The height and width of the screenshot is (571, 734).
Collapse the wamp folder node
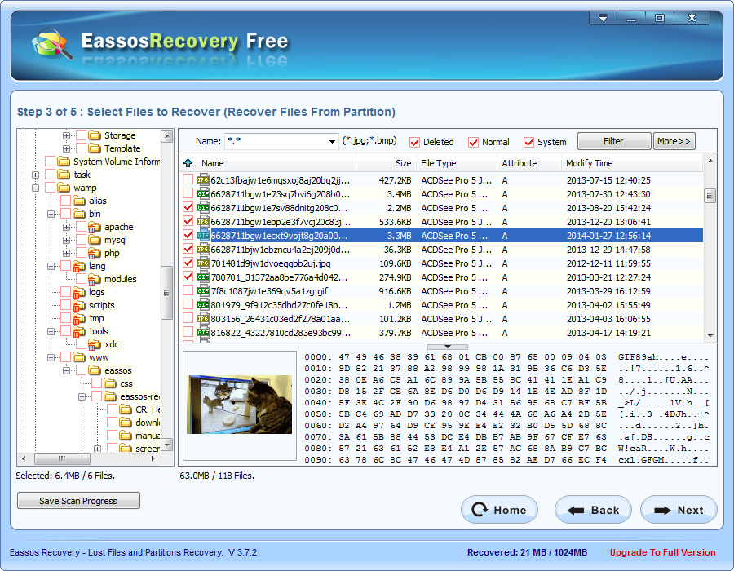35,188
